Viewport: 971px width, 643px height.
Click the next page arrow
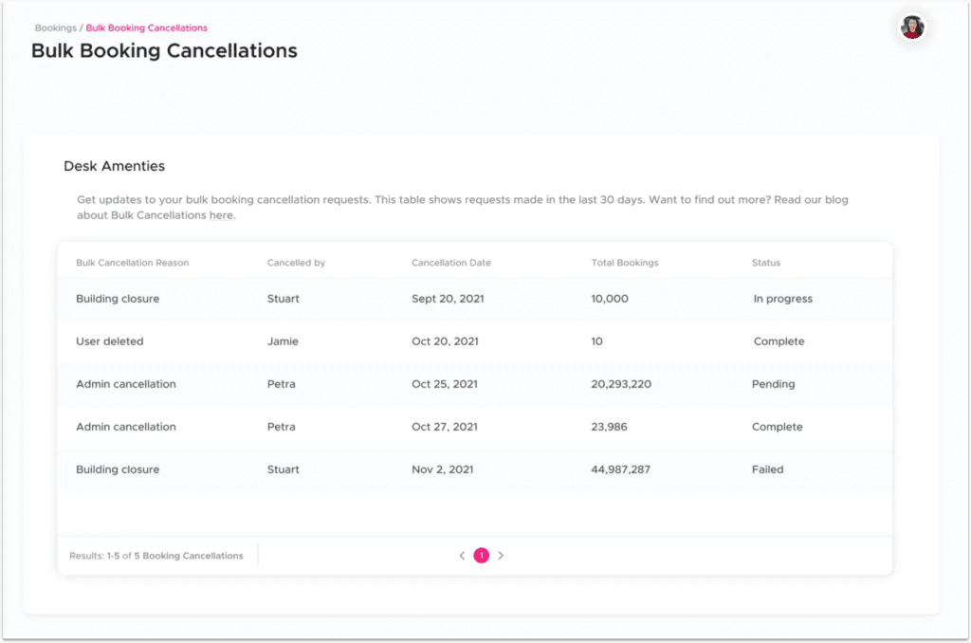tap(501, 556)
